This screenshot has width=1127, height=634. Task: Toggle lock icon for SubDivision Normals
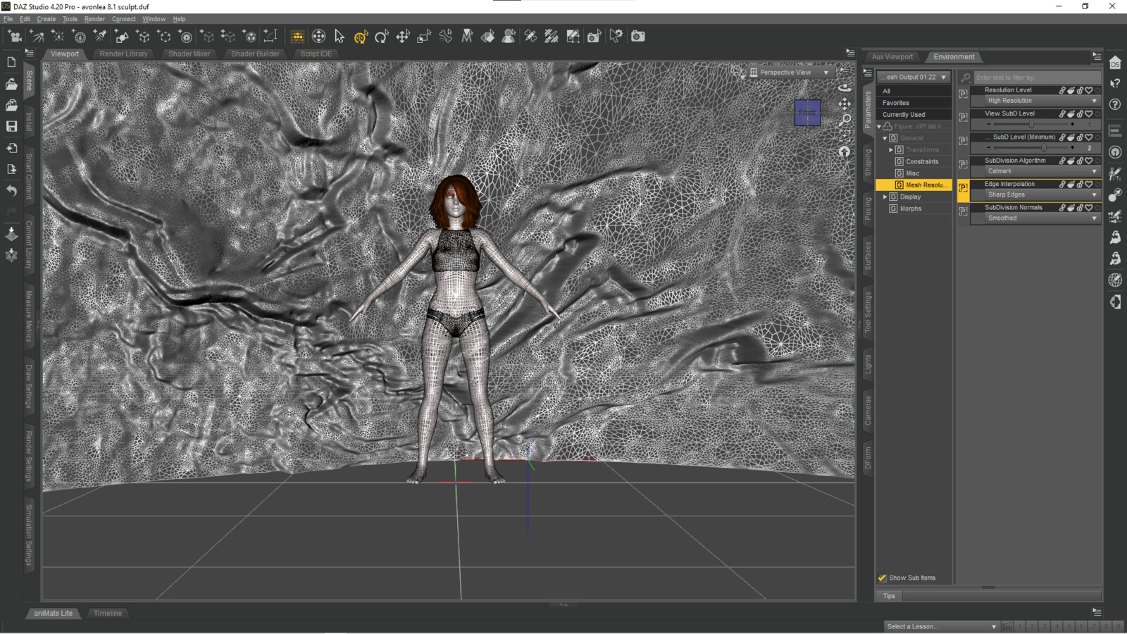coord(1080,207)
